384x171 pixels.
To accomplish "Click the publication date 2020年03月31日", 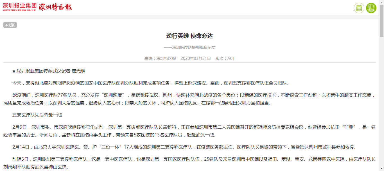I will coord(196,58).
